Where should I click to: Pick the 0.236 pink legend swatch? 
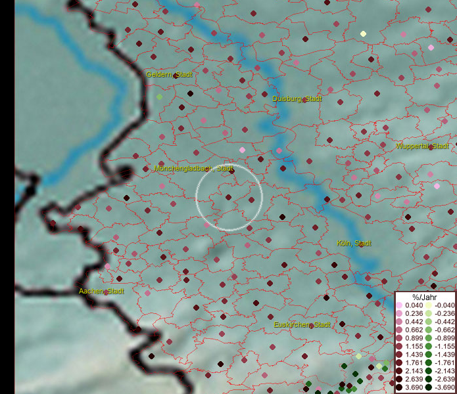[399, 313]
